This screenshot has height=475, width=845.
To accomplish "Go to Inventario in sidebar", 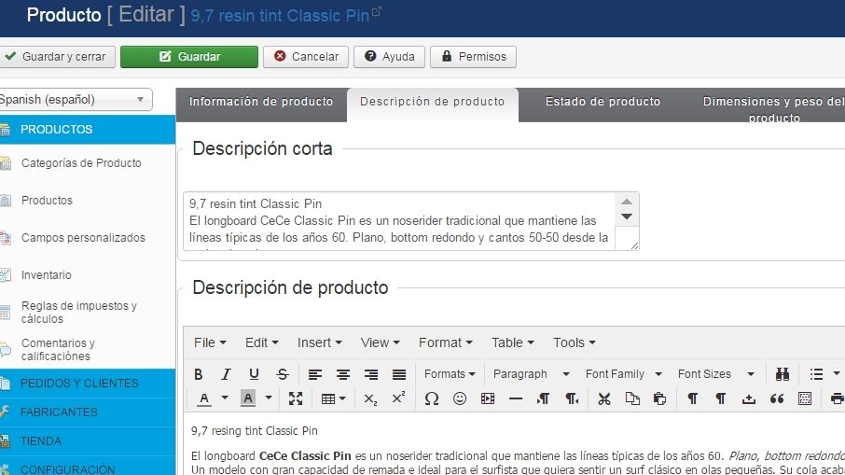I will pos(47,275).
